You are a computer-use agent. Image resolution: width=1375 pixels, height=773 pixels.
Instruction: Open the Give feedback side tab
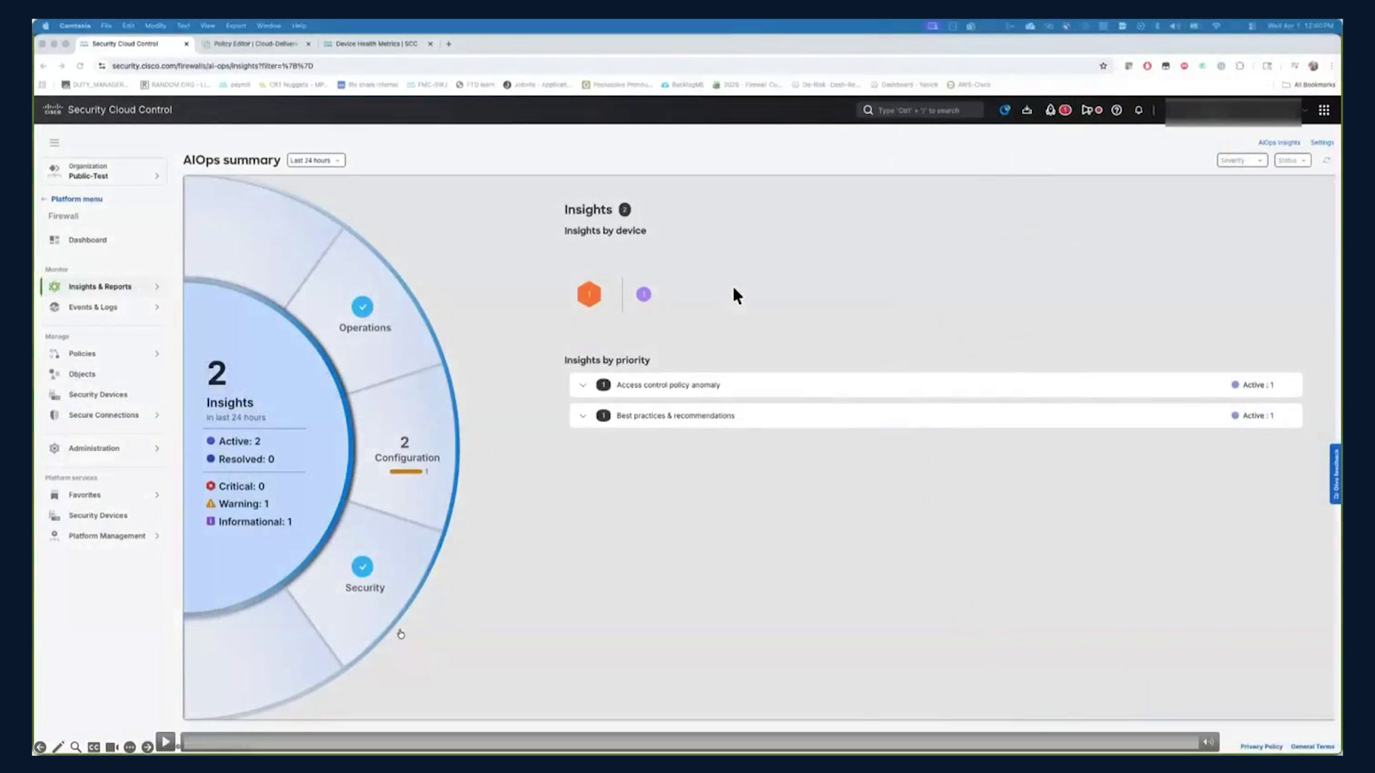1336,474
